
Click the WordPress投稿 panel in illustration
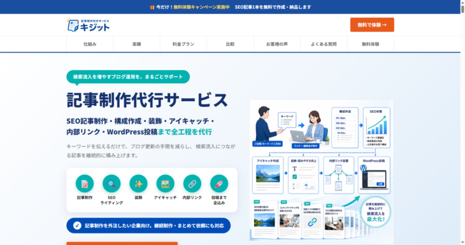pos(374,175)
